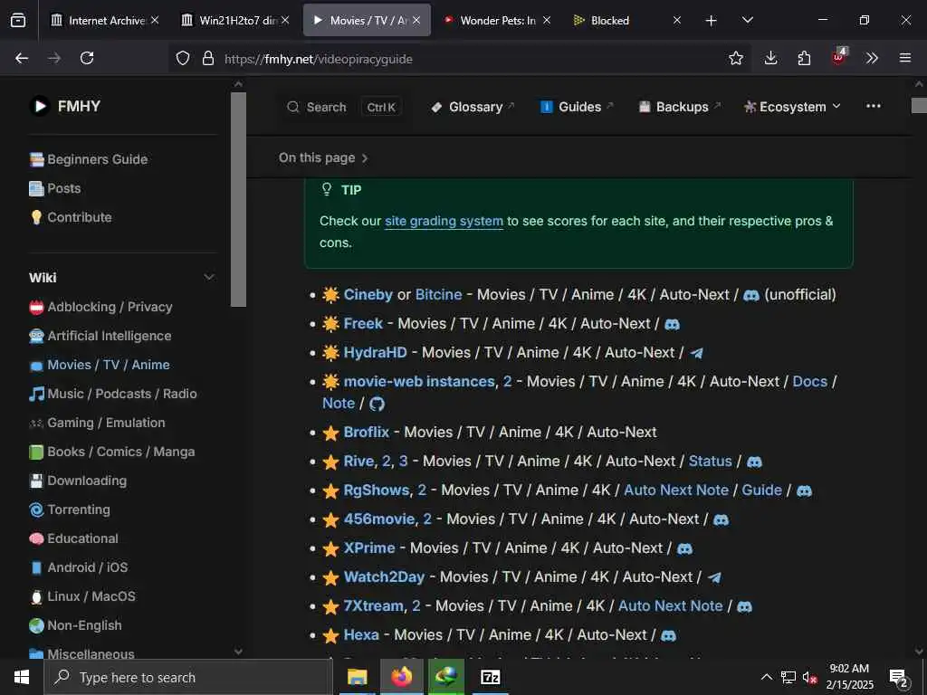
Task: Open notification center icon
Action: click(x=898, y=678)
